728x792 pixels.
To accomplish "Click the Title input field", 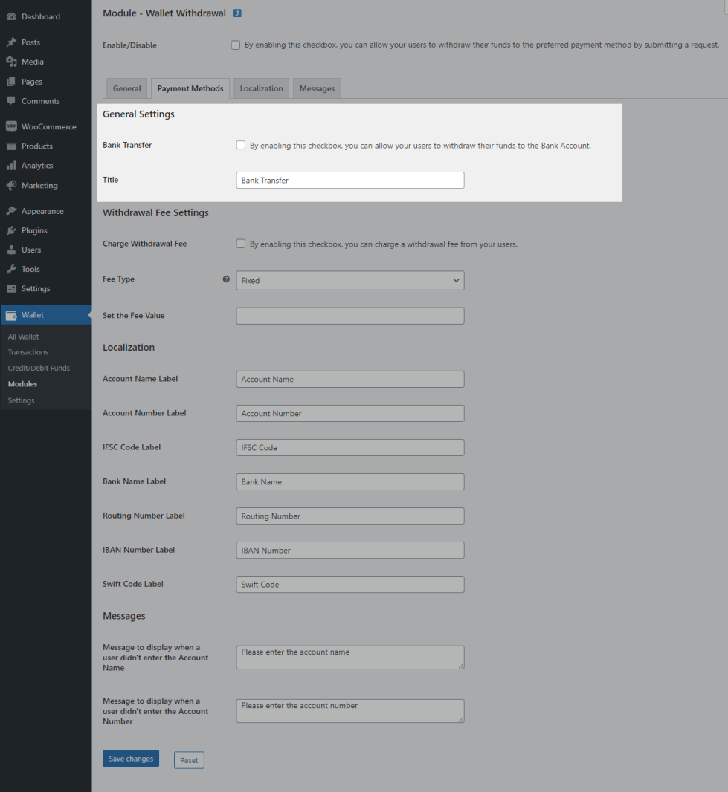I will click(349, 181).
